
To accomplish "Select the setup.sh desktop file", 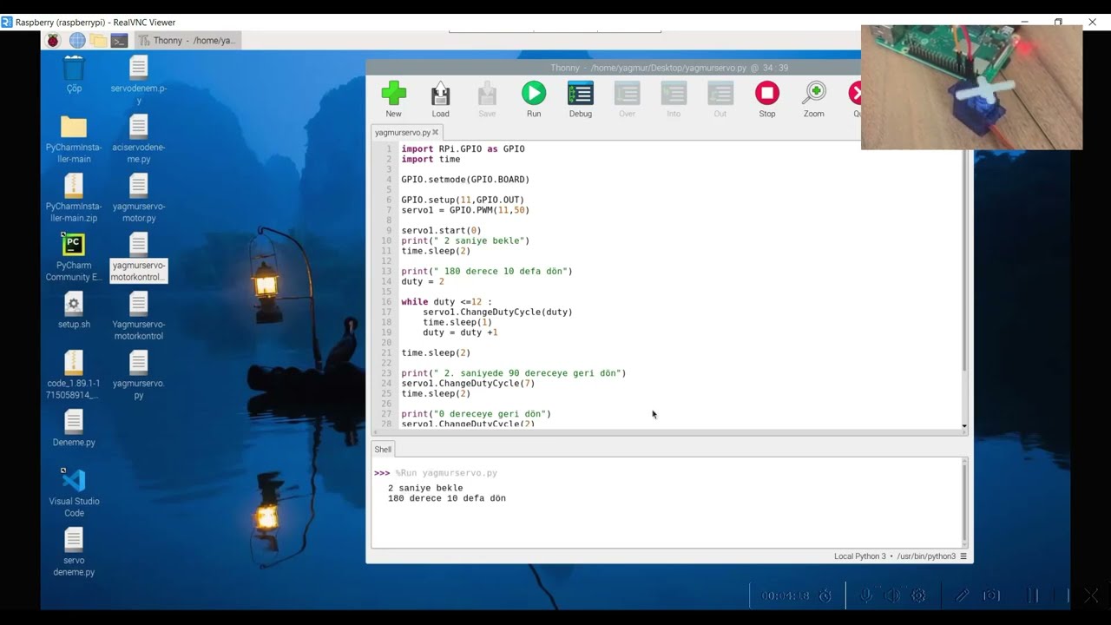I will point(74,310).
